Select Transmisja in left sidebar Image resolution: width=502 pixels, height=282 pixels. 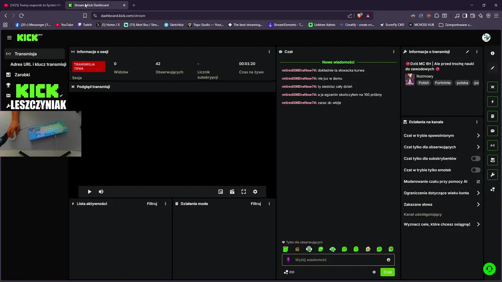pyautogui.click(x=35, y=54)
